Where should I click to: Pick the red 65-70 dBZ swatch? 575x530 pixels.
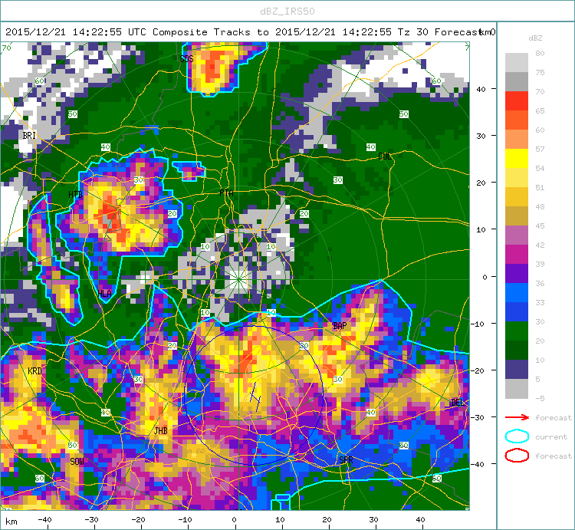(516, 101)
